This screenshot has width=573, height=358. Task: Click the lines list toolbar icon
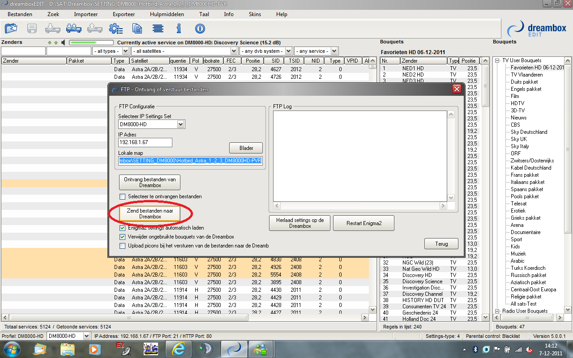click(x=158, y=29)
